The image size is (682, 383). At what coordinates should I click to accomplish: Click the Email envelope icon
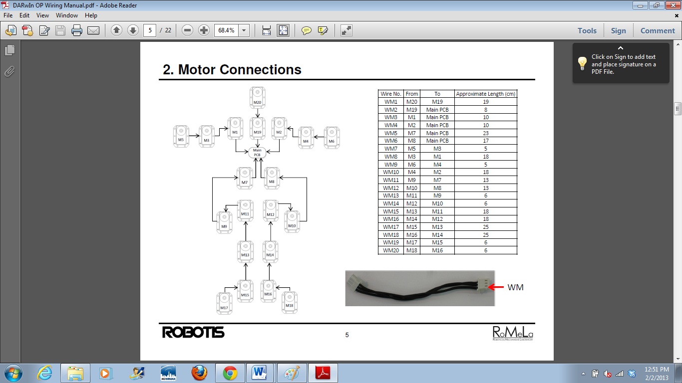click(x=93, y=30)
